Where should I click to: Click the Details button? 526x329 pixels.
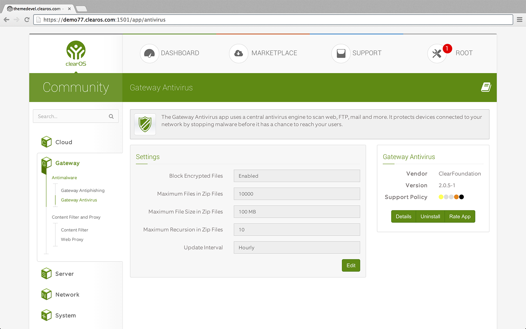pyautogui.click(x=403, y=216)
